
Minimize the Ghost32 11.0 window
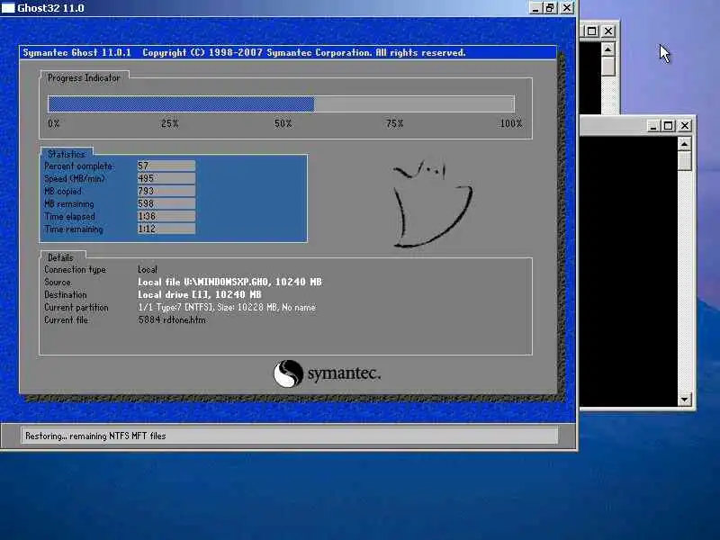(535, 8)
